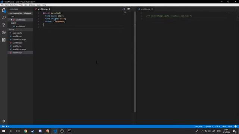Change line endings via CRLF status entry

click(x=224, y=127)
